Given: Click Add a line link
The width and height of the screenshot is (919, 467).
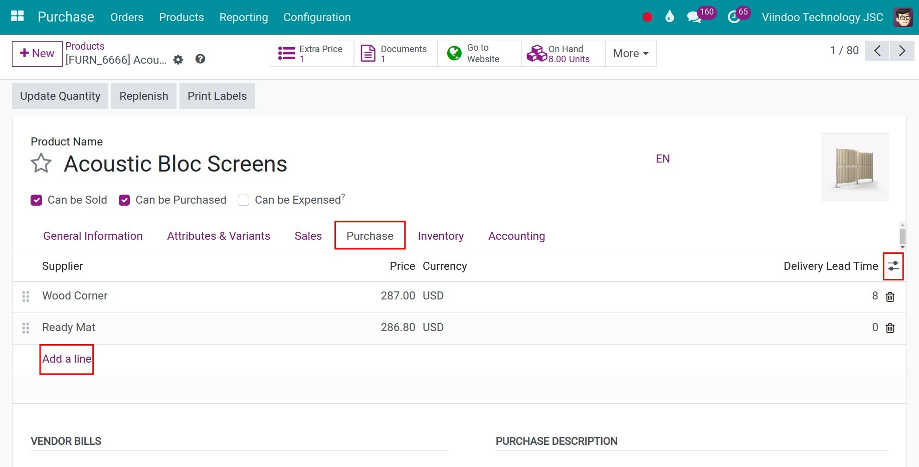Looking at the screenshot, I should click(x=67, y=359).
